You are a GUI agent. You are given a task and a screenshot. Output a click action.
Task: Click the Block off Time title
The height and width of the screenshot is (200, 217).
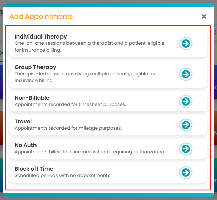pyautogui.click(x=34, y=169)
